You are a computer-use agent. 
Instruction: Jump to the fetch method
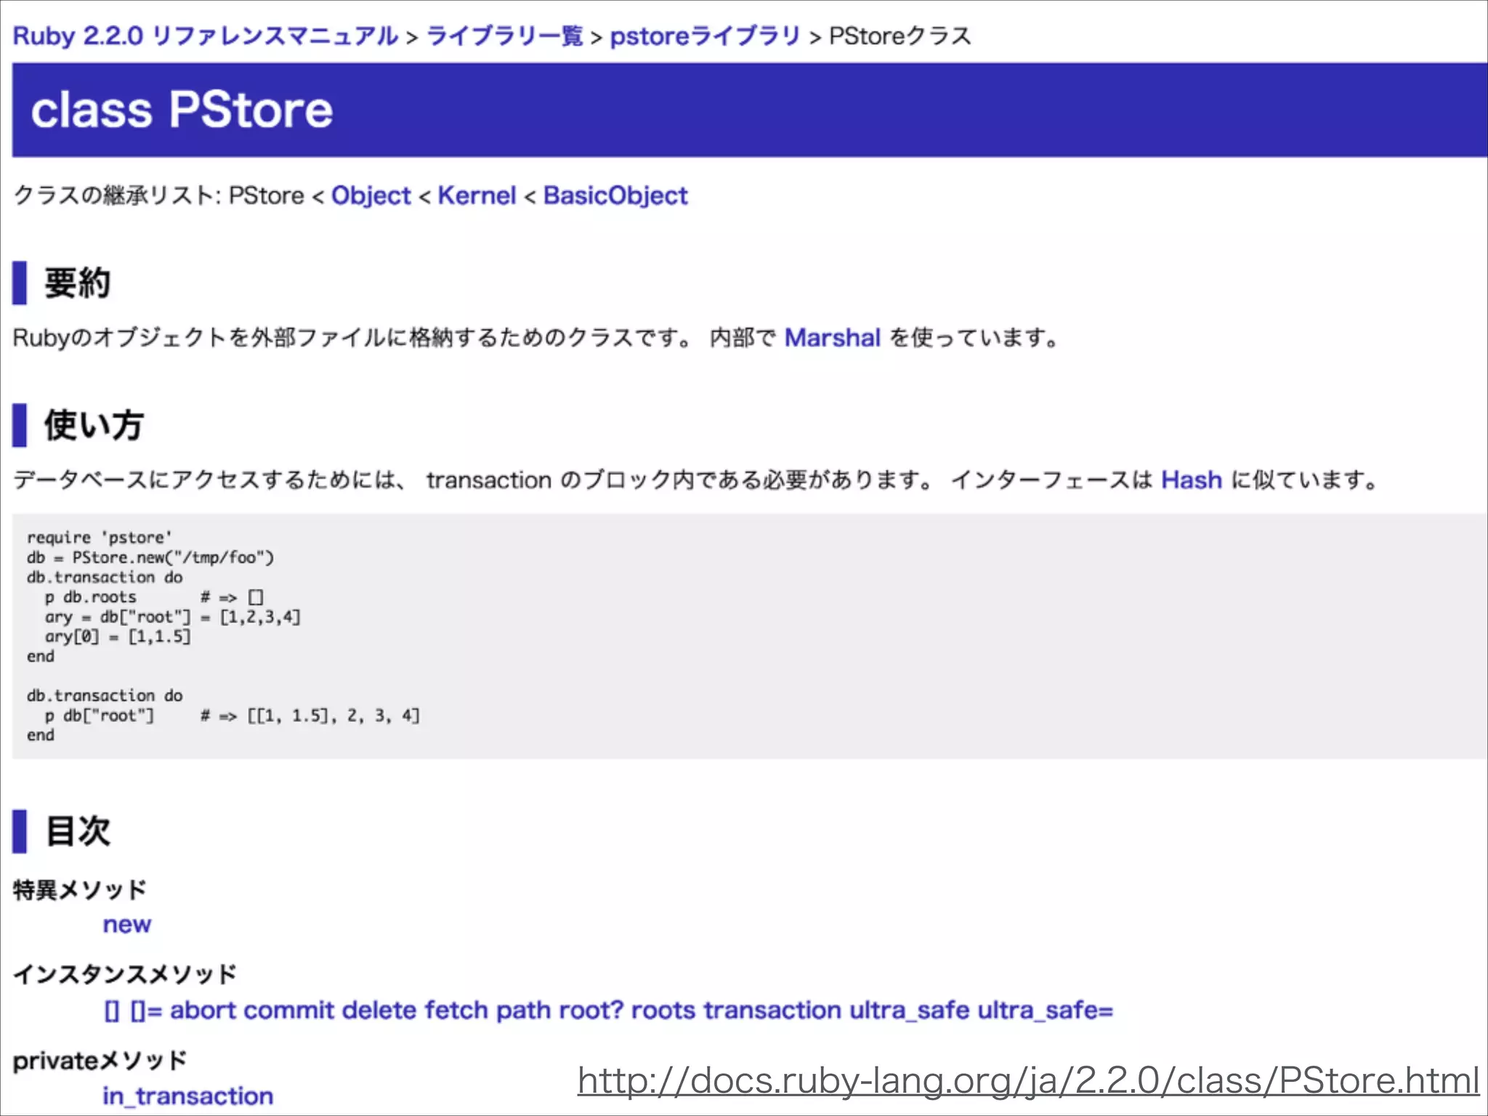click(456, 1011)
